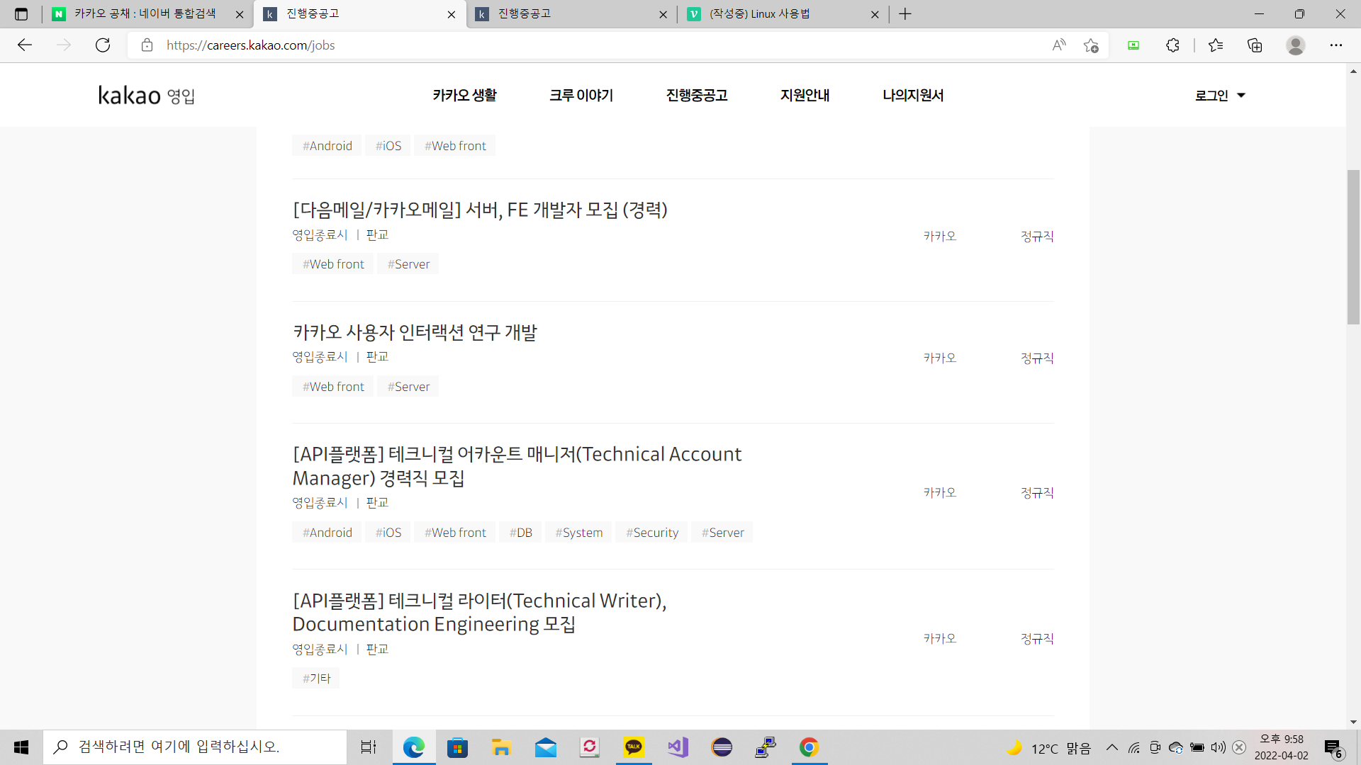Screen dimensions: 1361x765
Task: Click #DB tag in Technical Account Manager row
Action: click(x=521, y=533)
